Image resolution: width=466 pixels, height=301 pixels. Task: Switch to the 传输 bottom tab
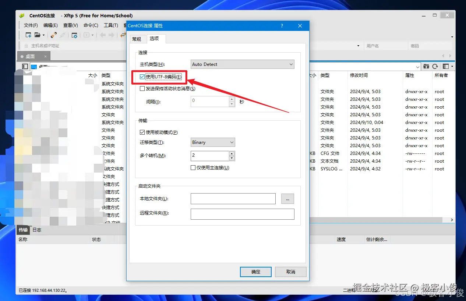pyautogui.click(x=23, y=230)
